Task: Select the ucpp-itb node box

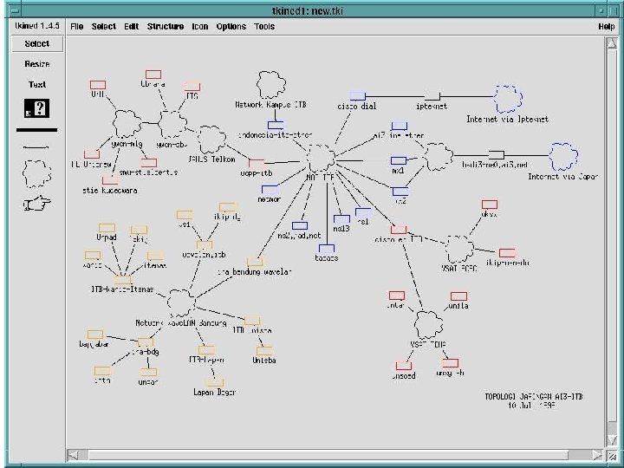Action: point(257,164)
